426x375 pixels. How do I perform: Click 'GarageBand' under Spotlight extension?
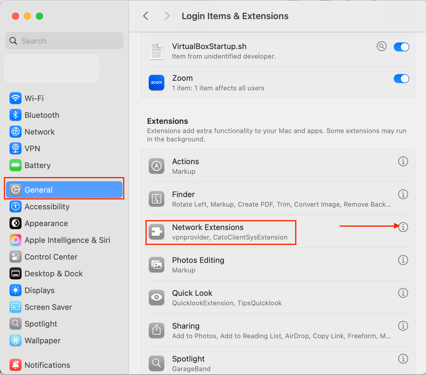(x=191, y=369)
